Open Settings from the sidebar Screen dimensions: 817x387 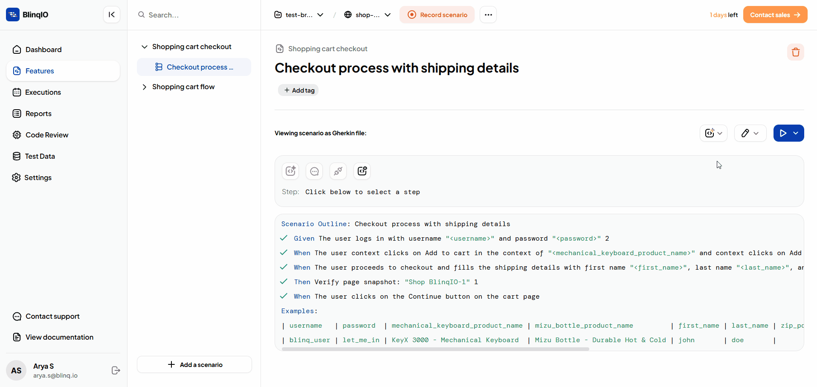pyautogui.click(x=63, y=177)
